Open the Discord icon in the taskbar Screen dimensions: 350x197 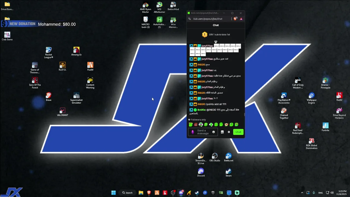(x=181, y=193)
